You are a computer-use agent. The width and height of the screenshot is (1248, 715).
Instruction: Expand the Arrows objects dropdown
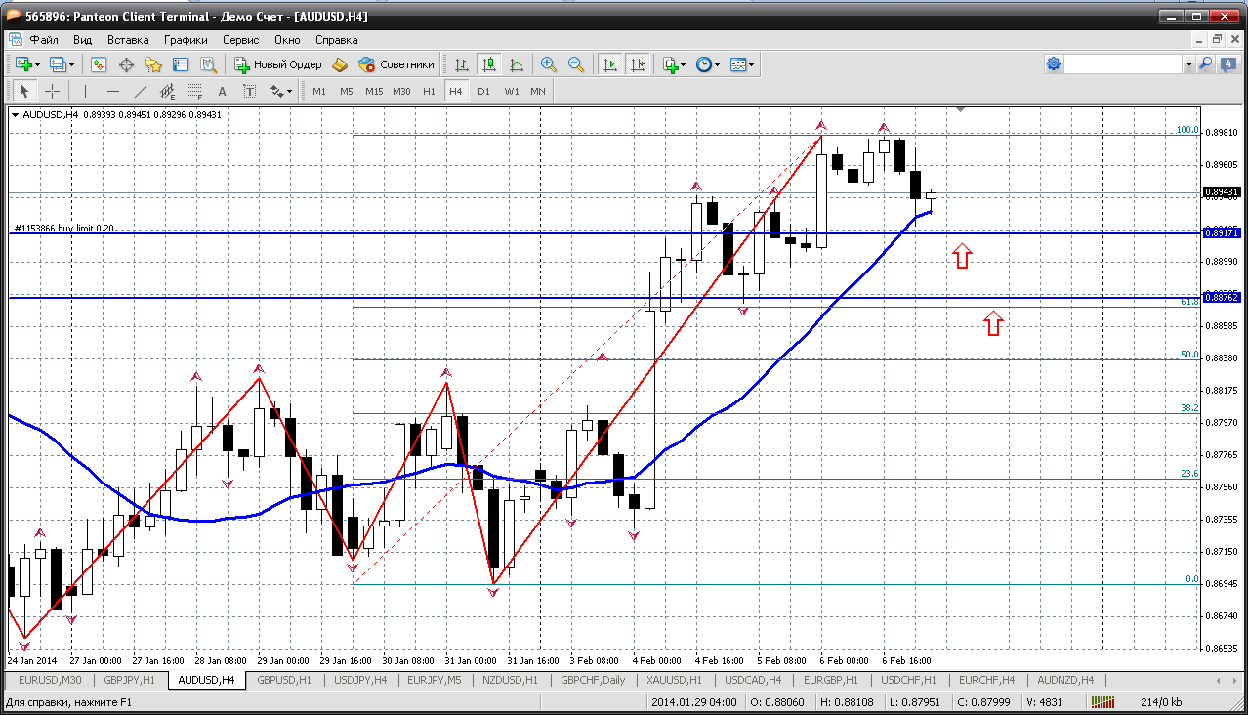(x=282, y=91)
